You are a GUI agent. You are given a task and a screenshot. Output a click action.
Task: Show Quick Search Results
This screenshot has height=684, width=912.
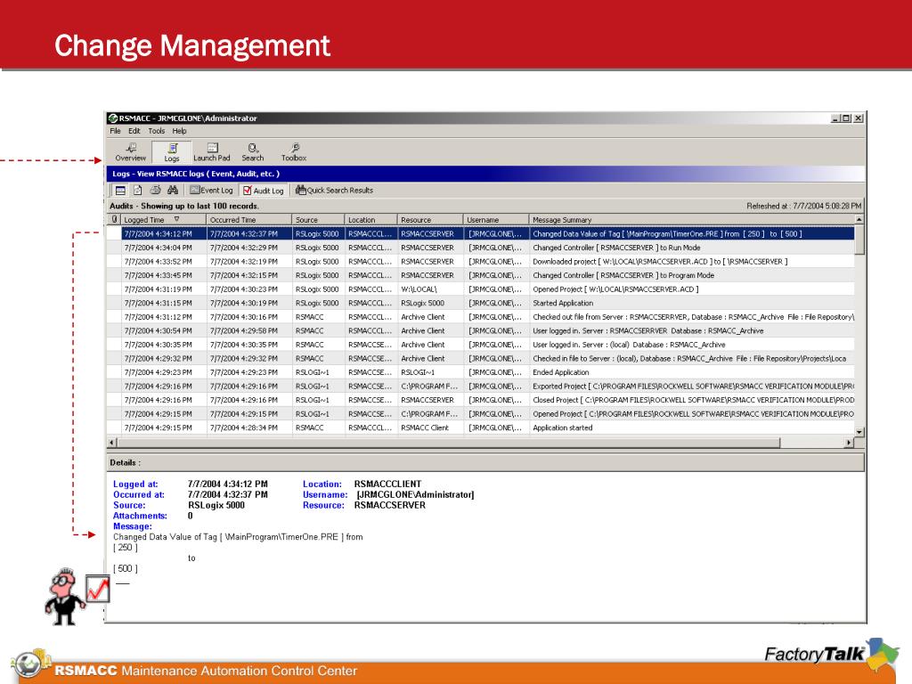[335, 191]
